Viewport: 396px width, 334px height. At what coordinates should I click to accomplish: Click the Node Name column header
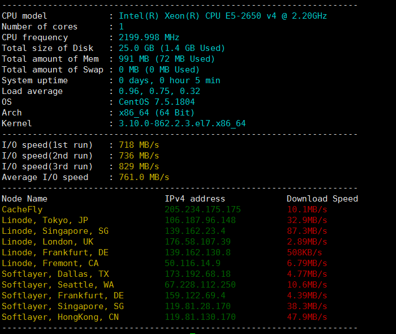(24, 199)
